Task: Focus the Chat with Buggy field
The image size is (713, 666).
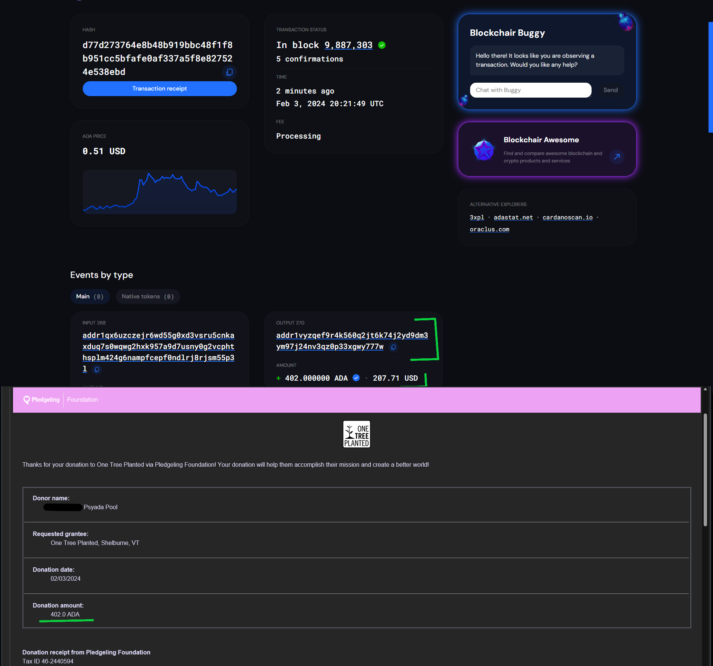Action: pos(530,90)
